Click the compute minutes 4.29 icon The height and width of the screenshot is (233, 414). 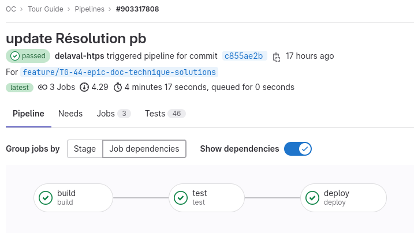tap(84, 87)
